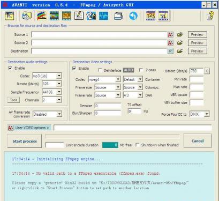Click the Limit encode duration field
The height and width of the screenshot is (201, 219).
pyautogui.click(x=55, y=145)
